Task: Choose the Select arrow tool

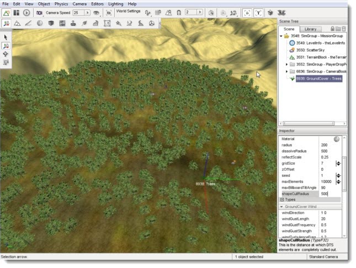Action: 6,37
